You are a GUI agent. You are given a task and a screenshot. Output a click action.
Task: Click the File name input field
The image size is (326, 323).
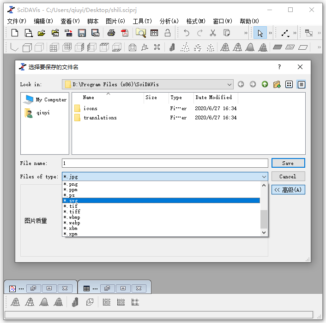click(165, 163)
